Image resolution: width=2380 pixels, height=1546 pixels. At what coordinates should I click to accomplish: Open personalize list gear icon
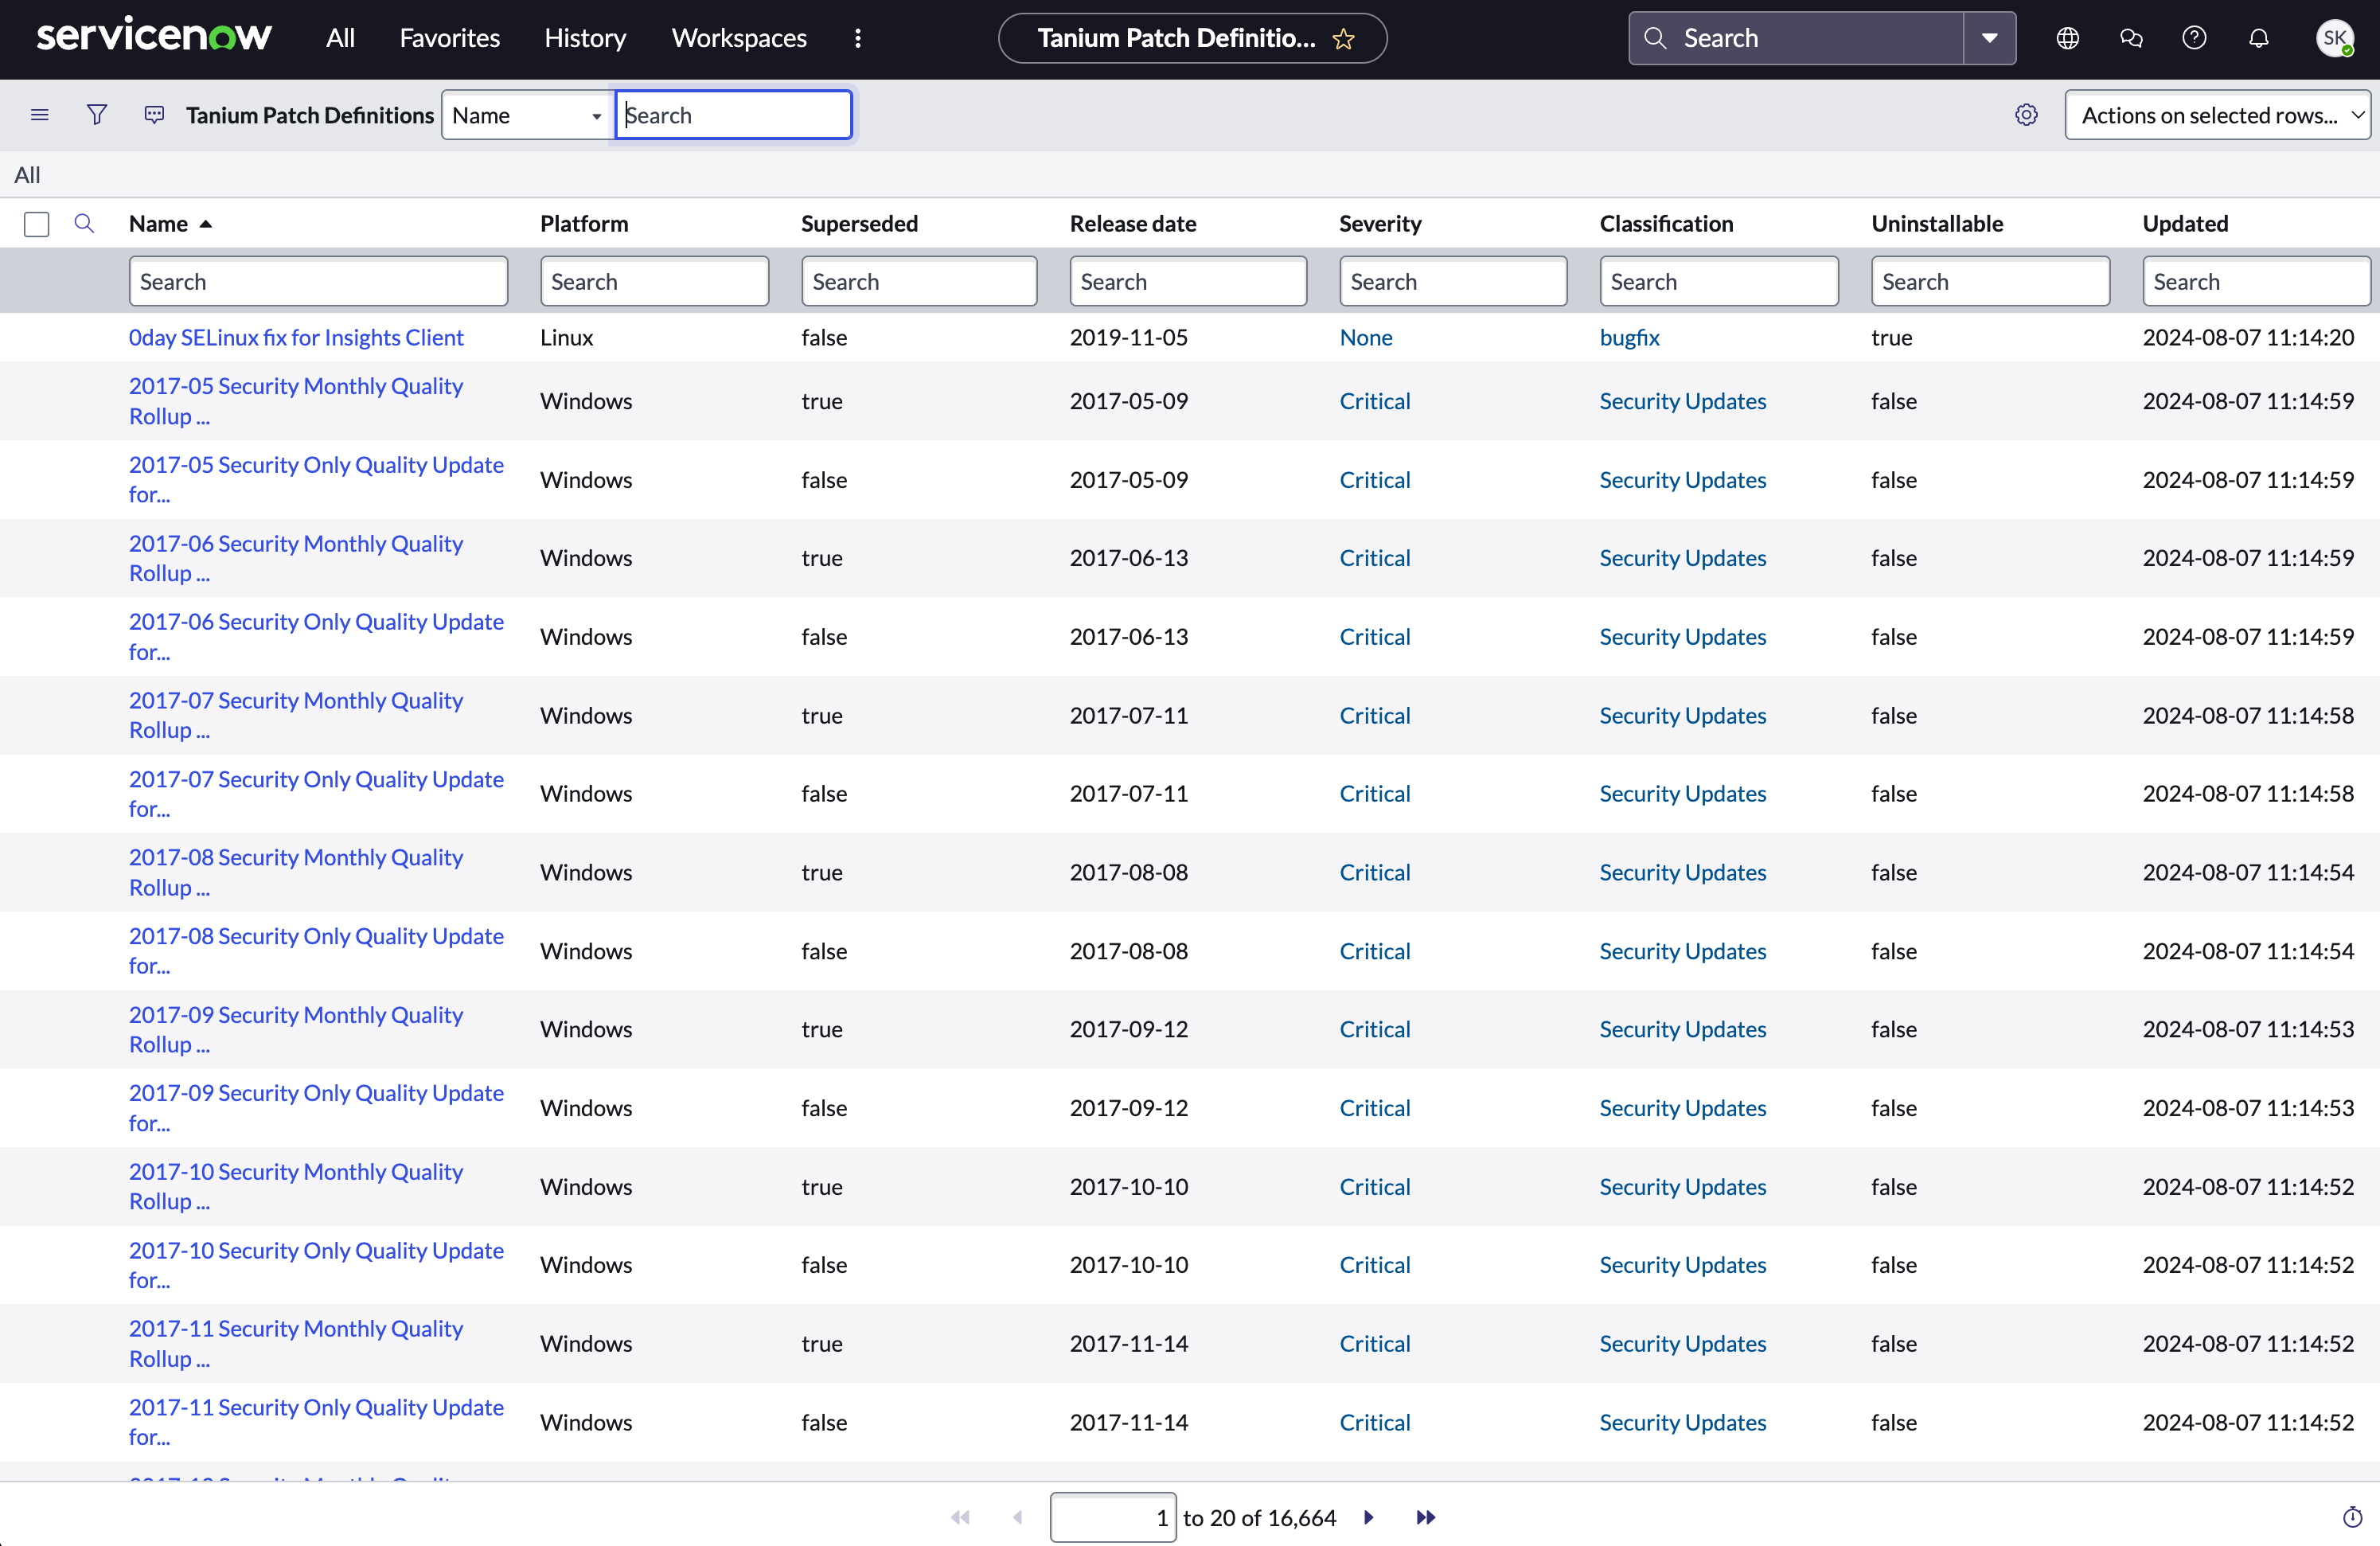point(2026,115)
